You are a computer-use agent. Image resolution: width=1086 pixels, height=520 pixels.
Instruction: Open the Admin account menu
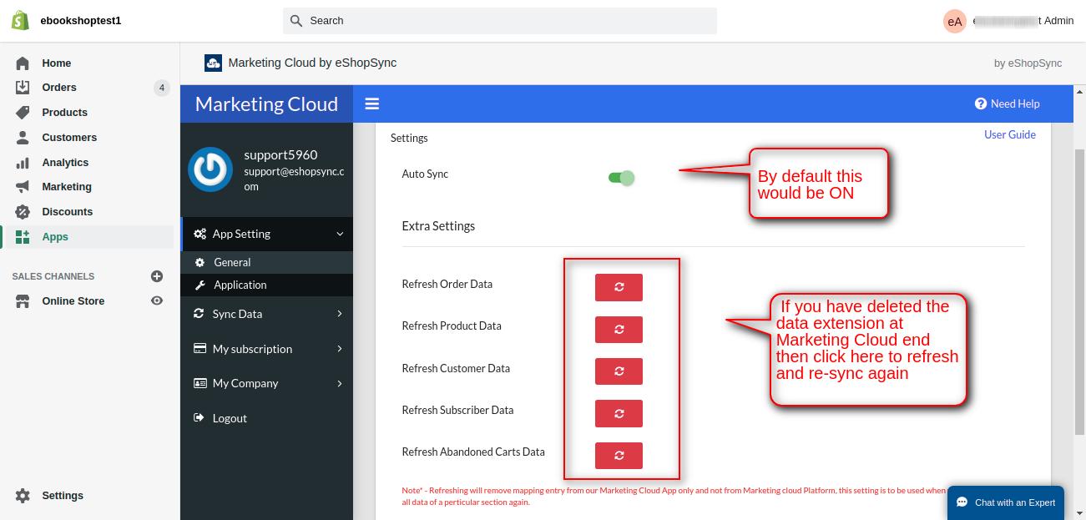[1009, 21]
